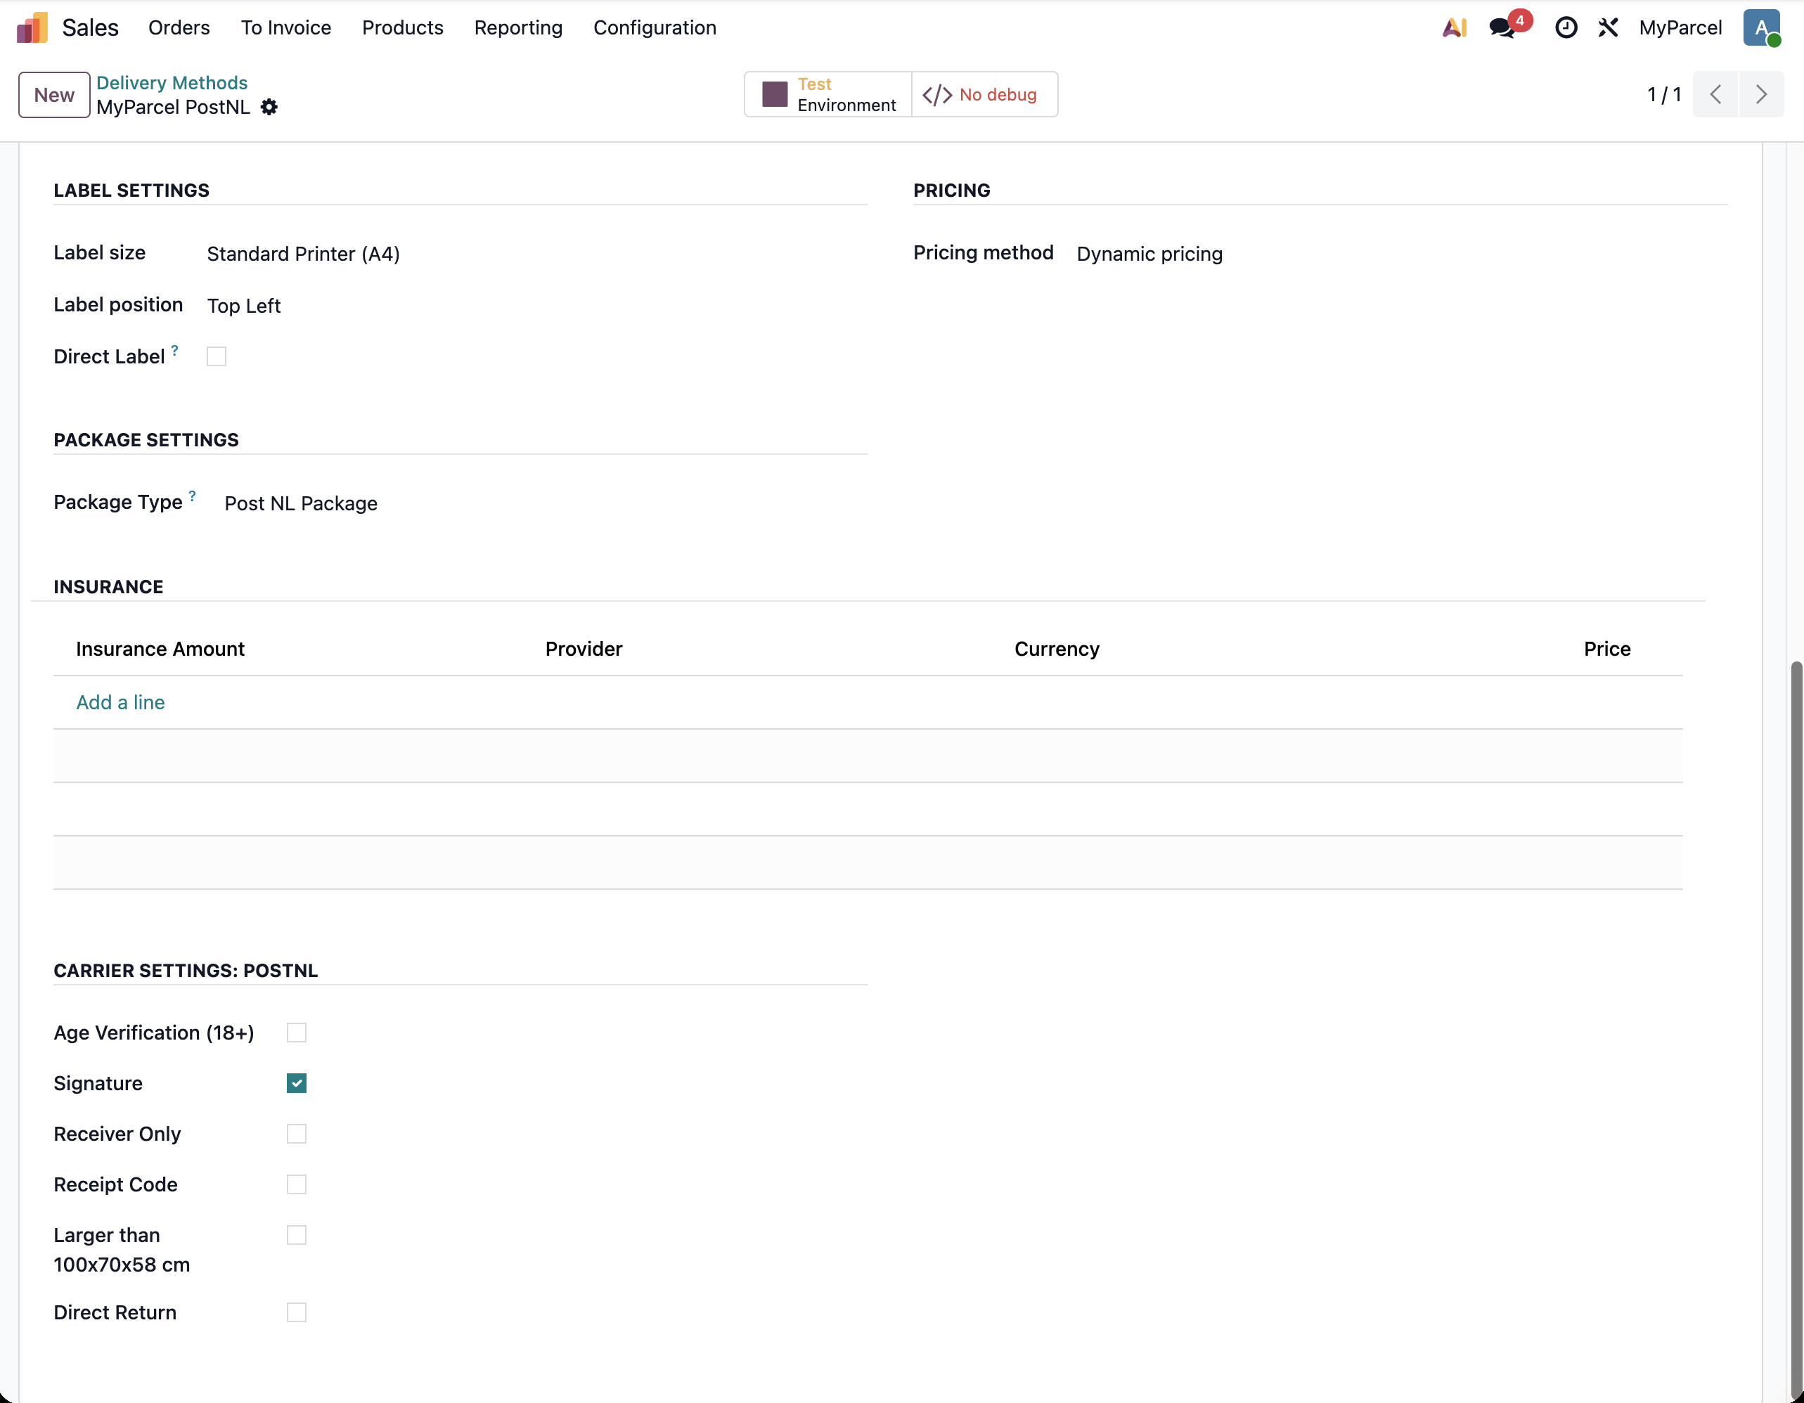Go to next record arrow
Screen dimensions: 1804x1403
pyautogui.click(x=1761, y=94)
